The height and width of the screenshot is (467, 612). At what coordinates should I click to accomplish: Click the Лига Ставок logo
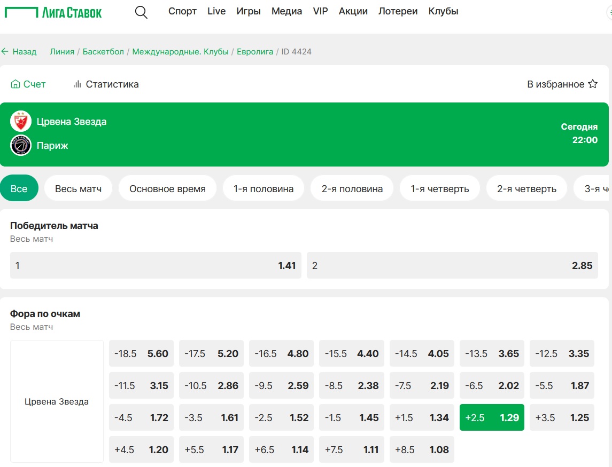[x=53, y=12]
